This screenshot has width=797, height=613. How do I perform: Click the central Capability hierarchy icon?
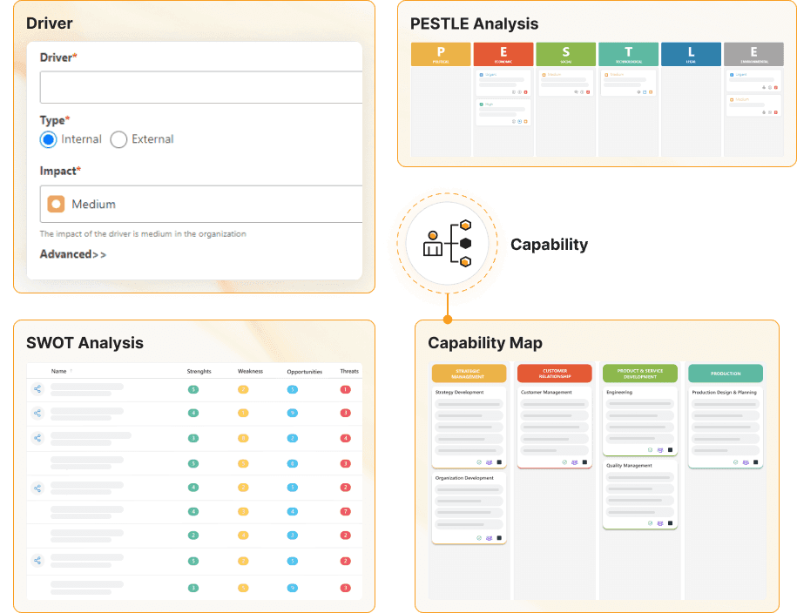click(446, 244)
